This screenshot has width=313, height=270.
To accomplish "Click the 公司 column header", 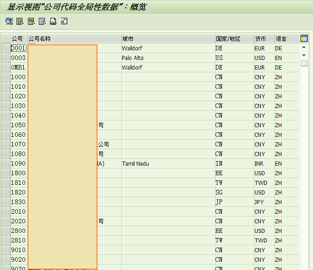I will point(19,38).
